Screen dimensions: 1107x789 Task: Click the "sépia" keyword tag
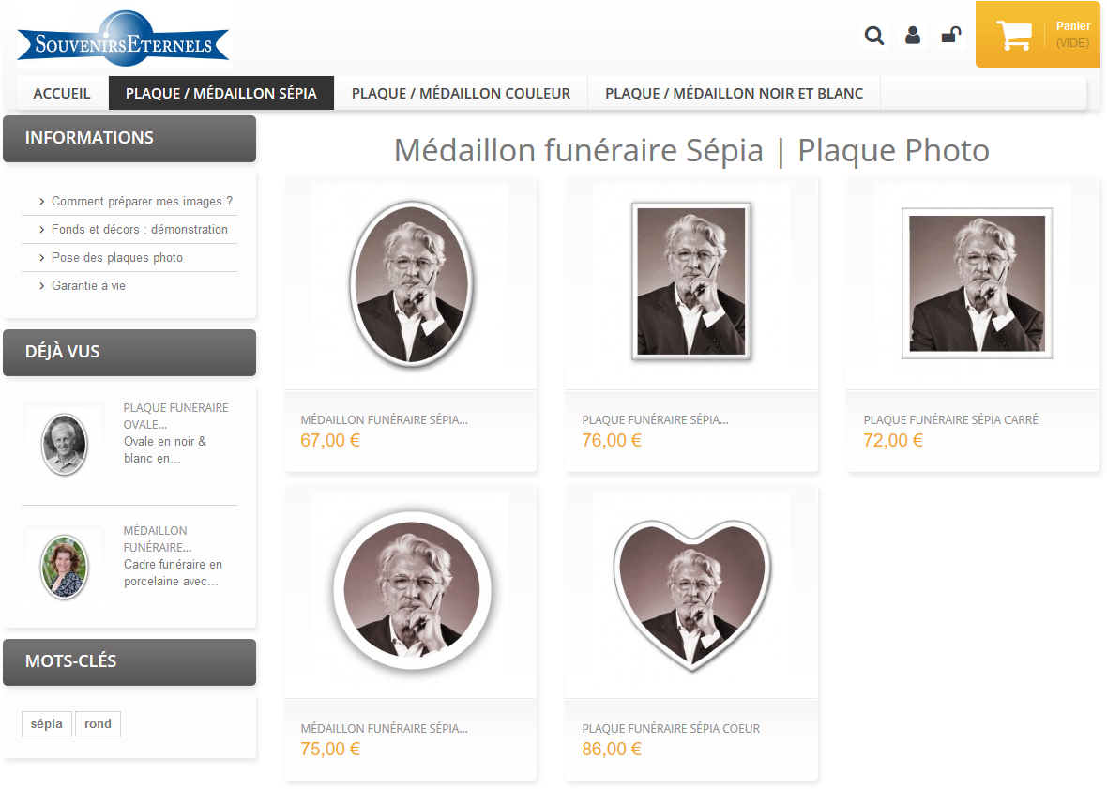(x=47, y=724)
